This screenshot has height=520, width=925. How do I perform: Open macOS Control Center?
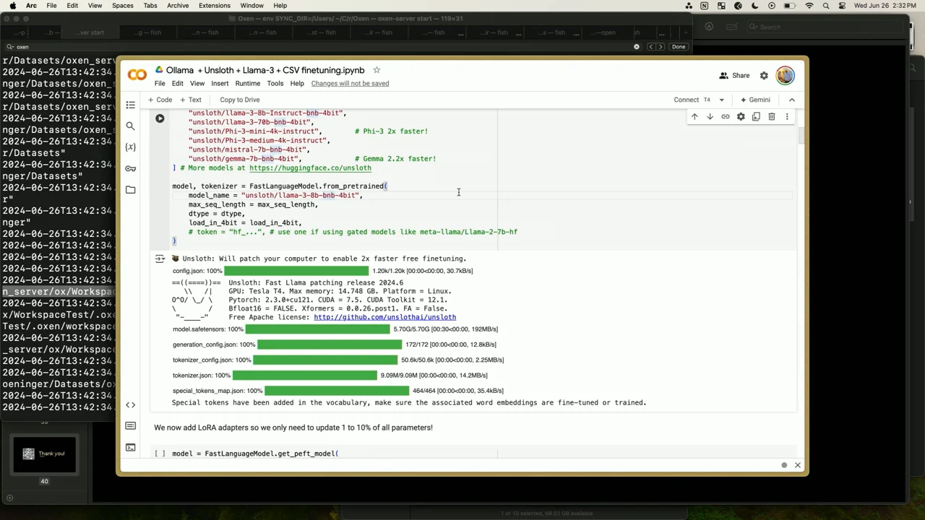[843, 6]
